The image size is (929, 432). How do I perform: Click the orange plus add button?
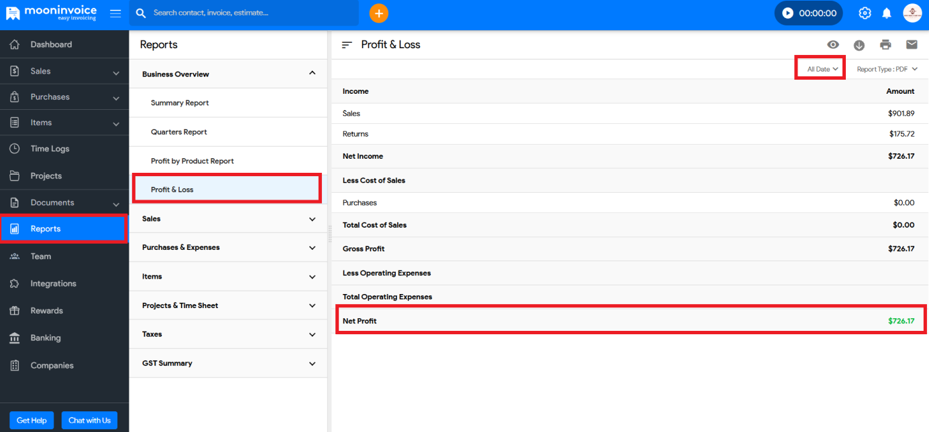pyautogui.click(x=379, y=13)
